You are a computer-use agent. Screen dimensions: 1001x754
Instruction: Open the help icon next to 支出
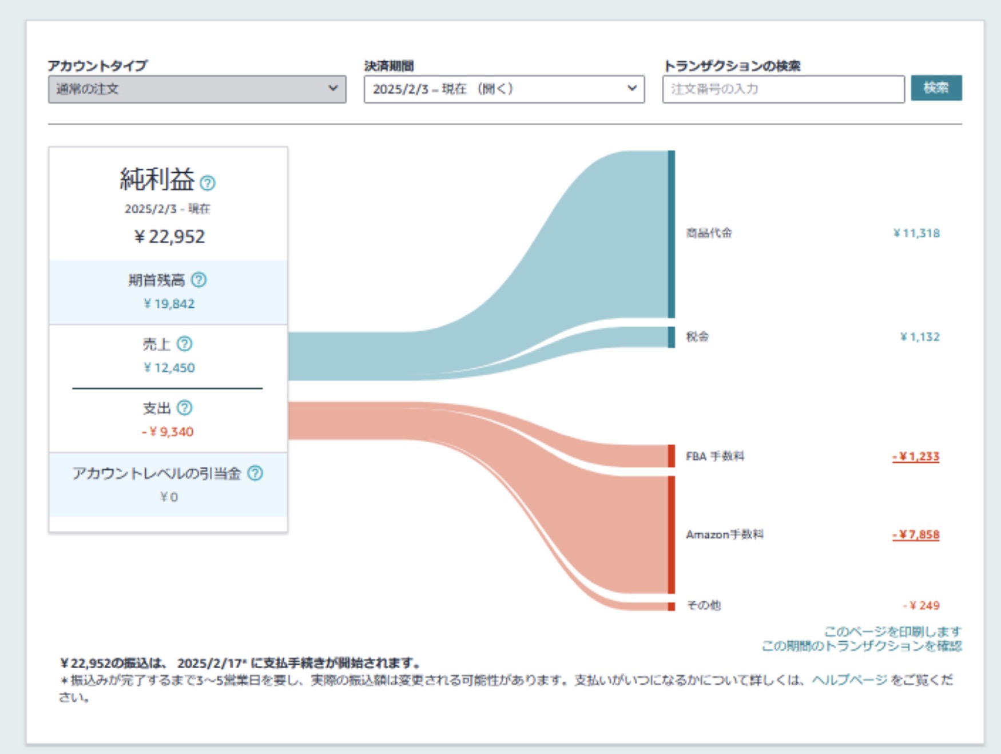pos(185,408)
